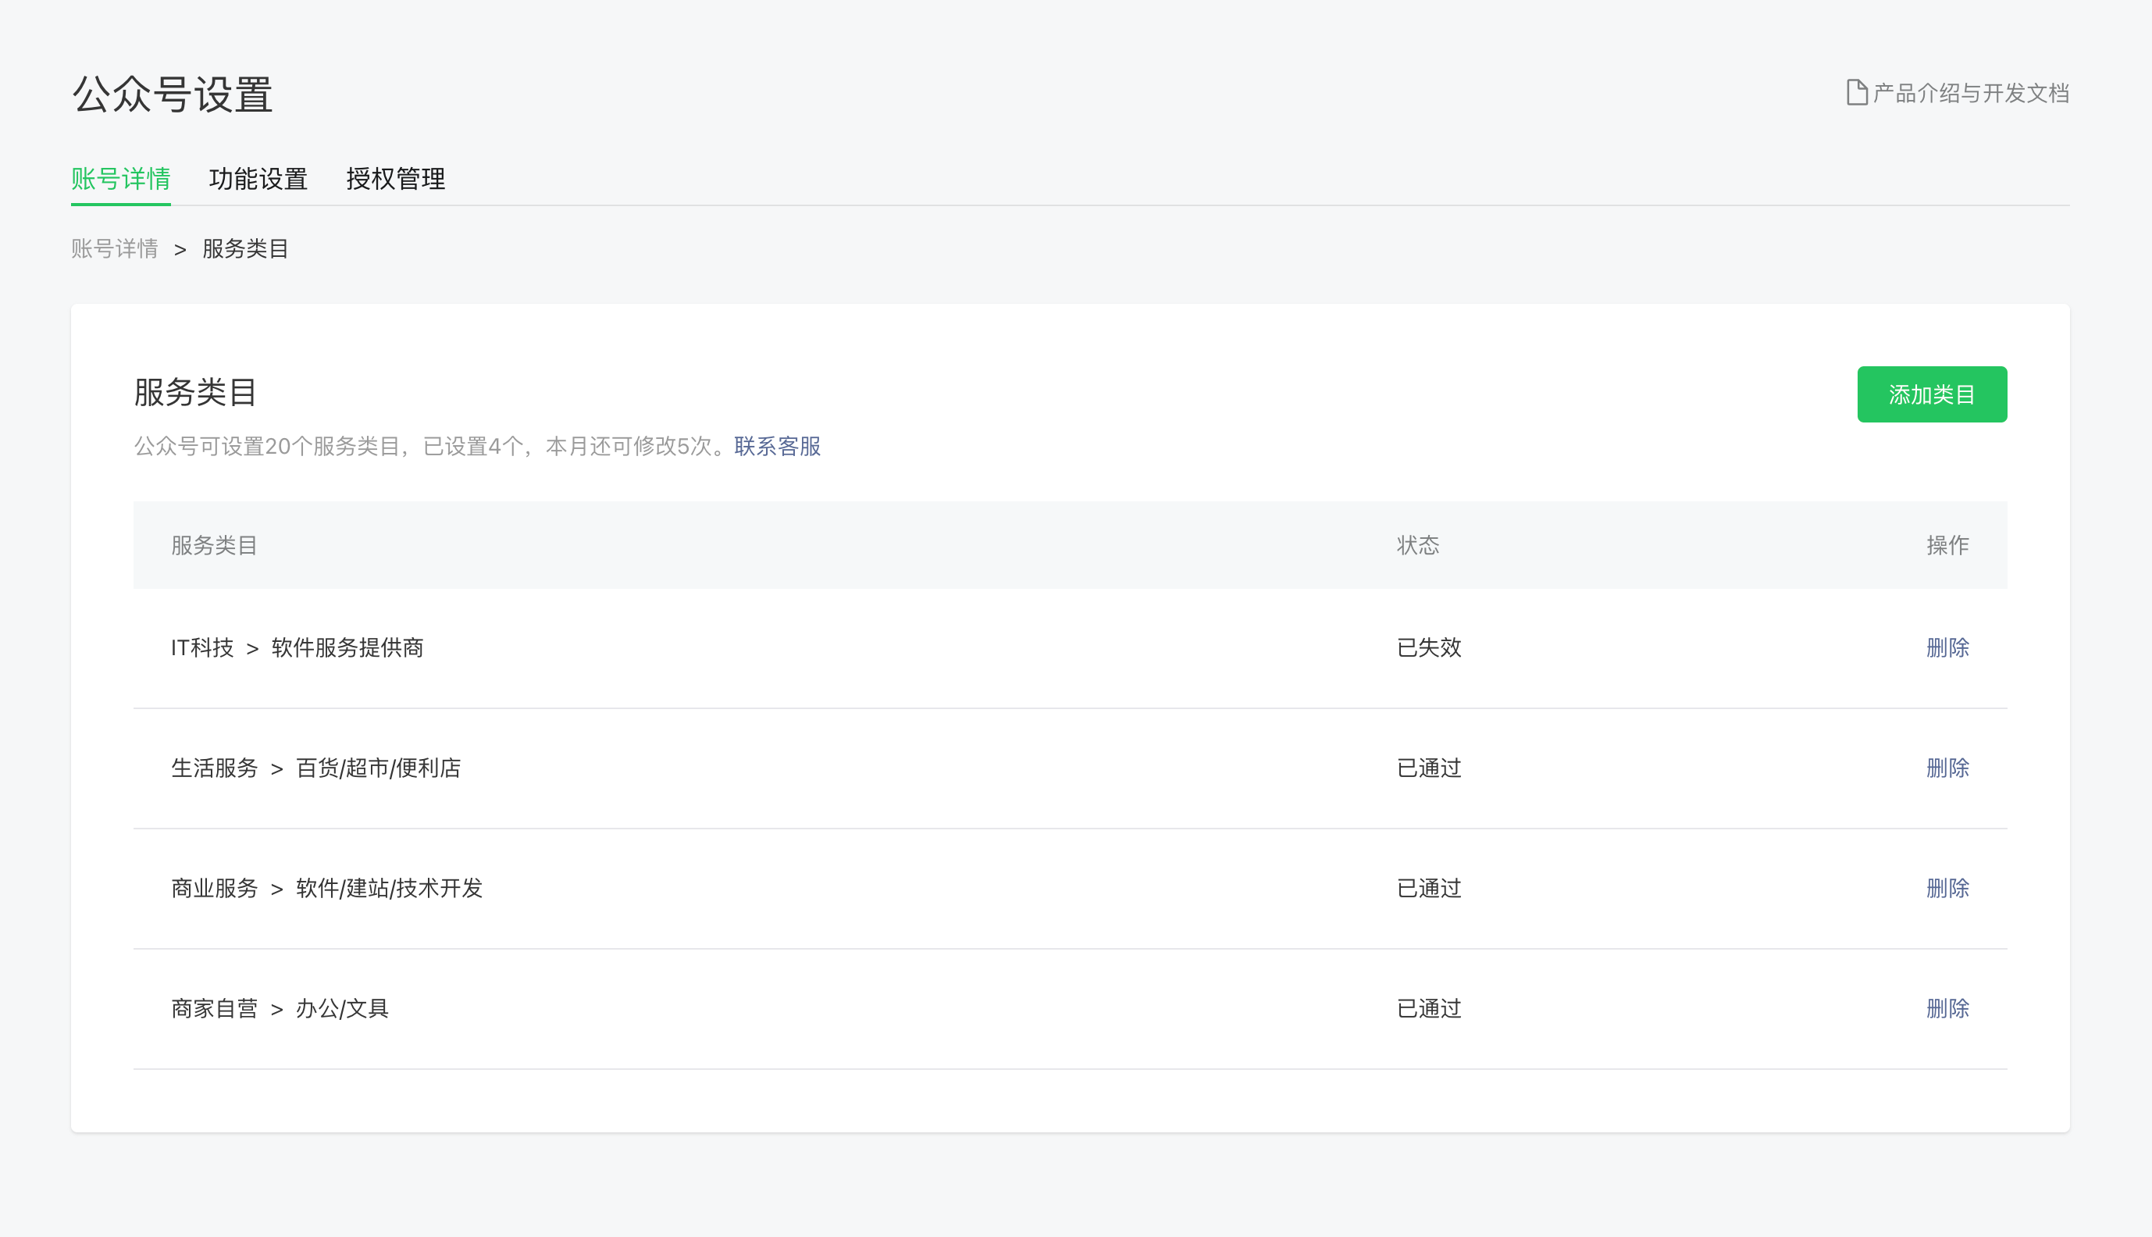Delete the 百货/超市/便利店 category
Screen dimensions: 2152x1237
tap(1947, 768)
